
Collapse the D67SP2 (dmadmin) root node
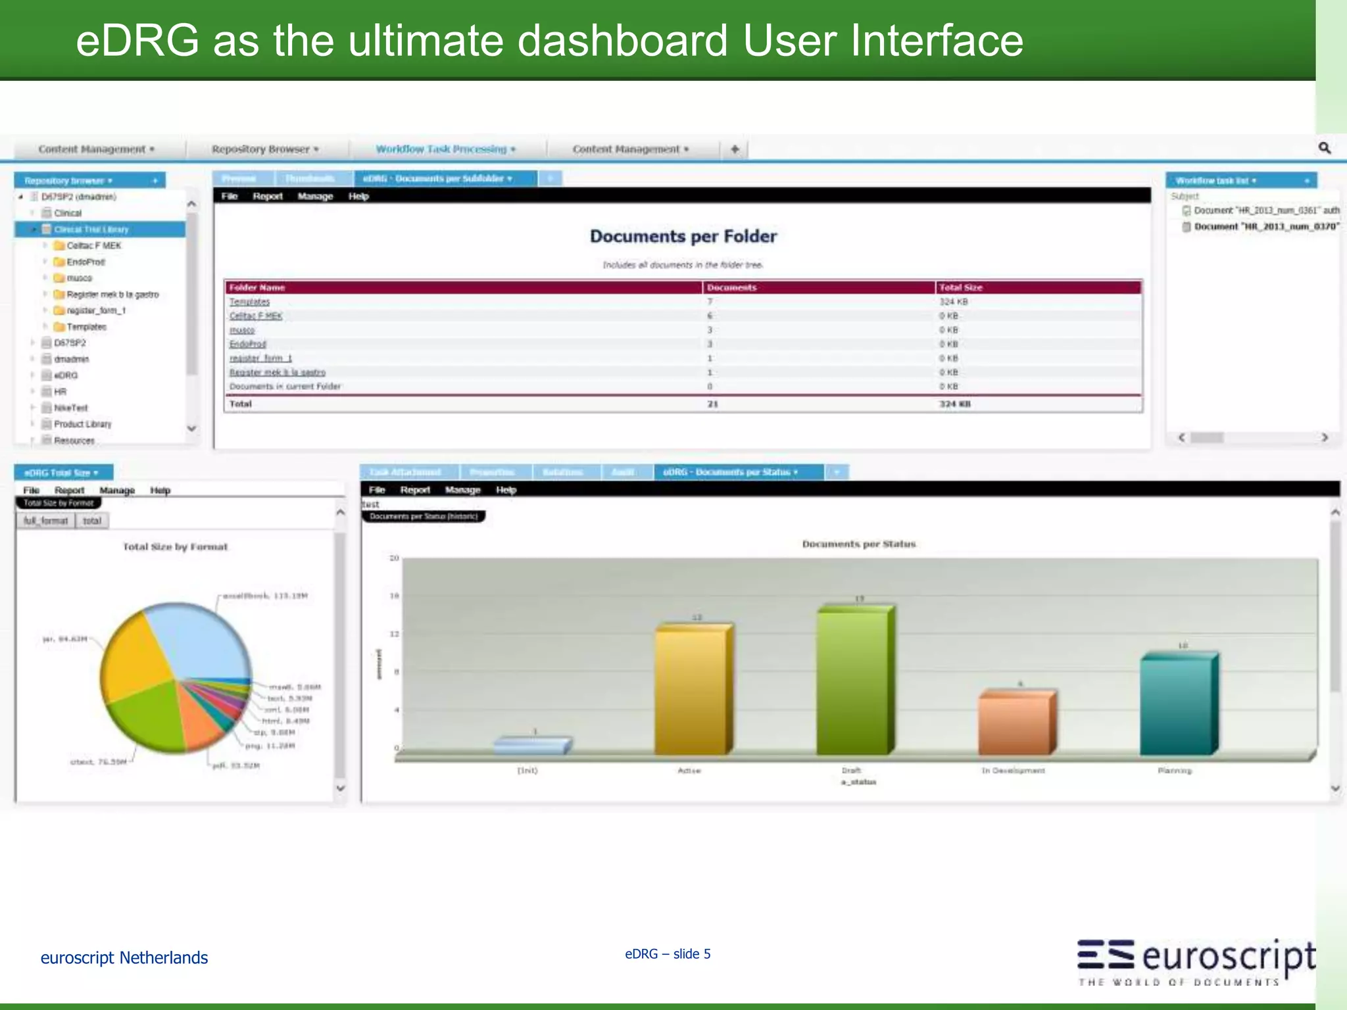tap(21, 197)
